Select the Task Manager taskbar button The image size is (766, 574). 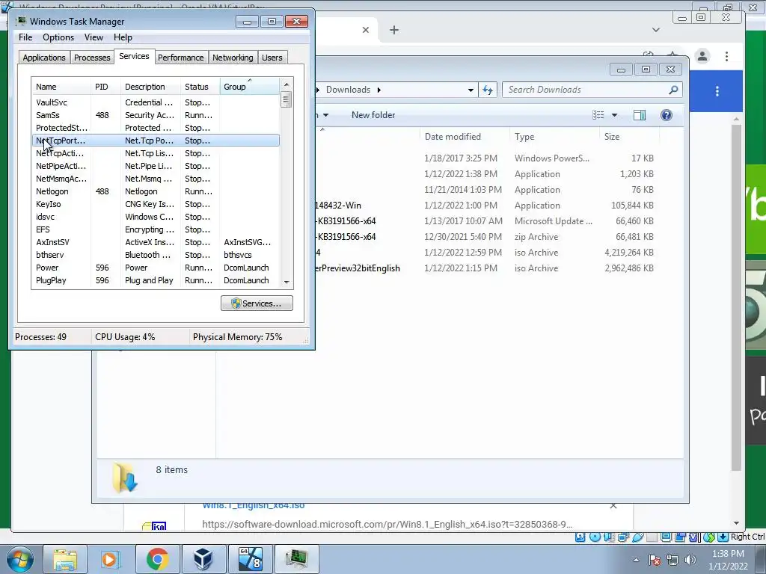tap(296, 559)
